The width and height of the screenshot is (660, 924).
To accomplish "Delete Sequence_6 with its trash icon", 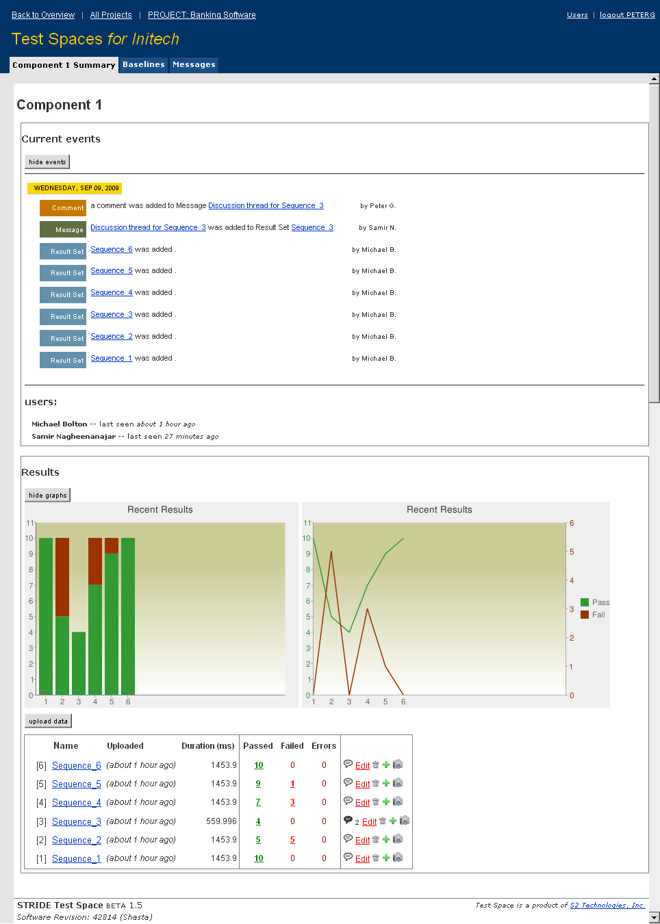I will (375, 765).
